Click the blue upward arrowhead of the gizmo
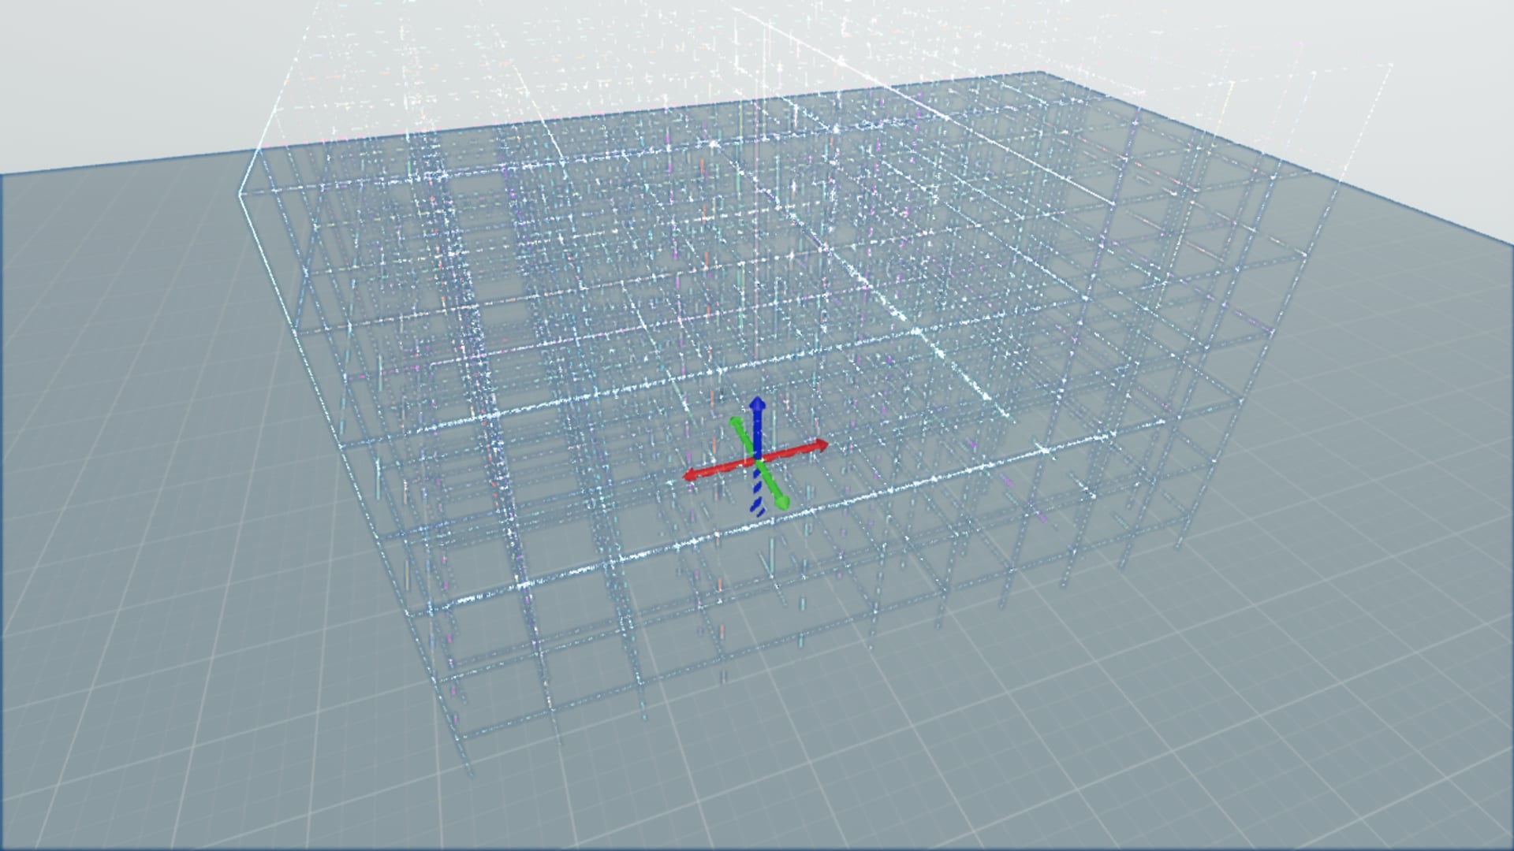This screenshot has height=851, width=1514. coord(757,405)
